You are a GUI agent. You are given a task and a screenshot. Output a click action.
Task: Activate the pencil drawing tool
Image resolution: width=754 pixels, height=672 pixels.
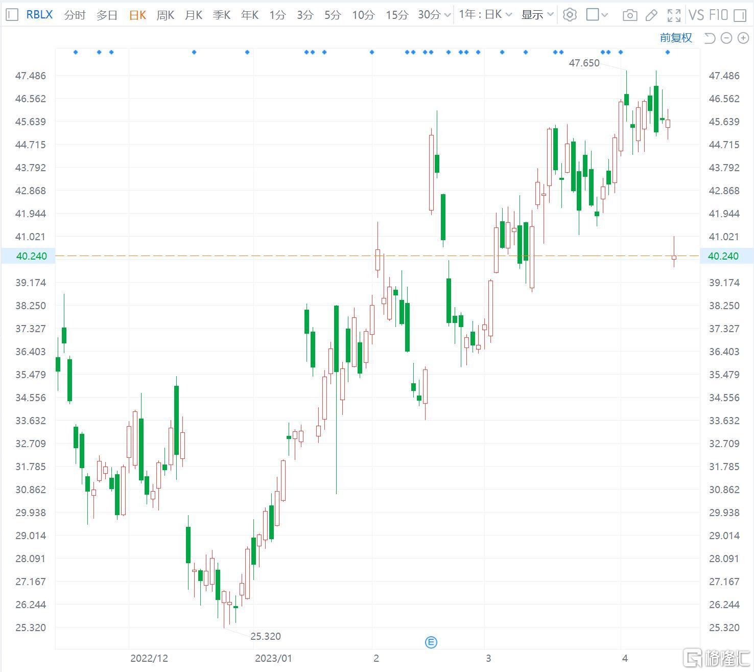tap(651, 15)
